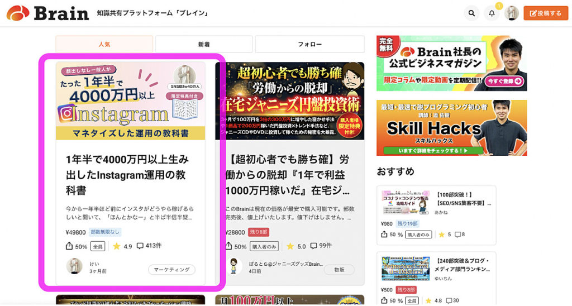Screen dimensions: 572x306
Task: Click the 部数制限なし badge
Action: coord(105,232)
